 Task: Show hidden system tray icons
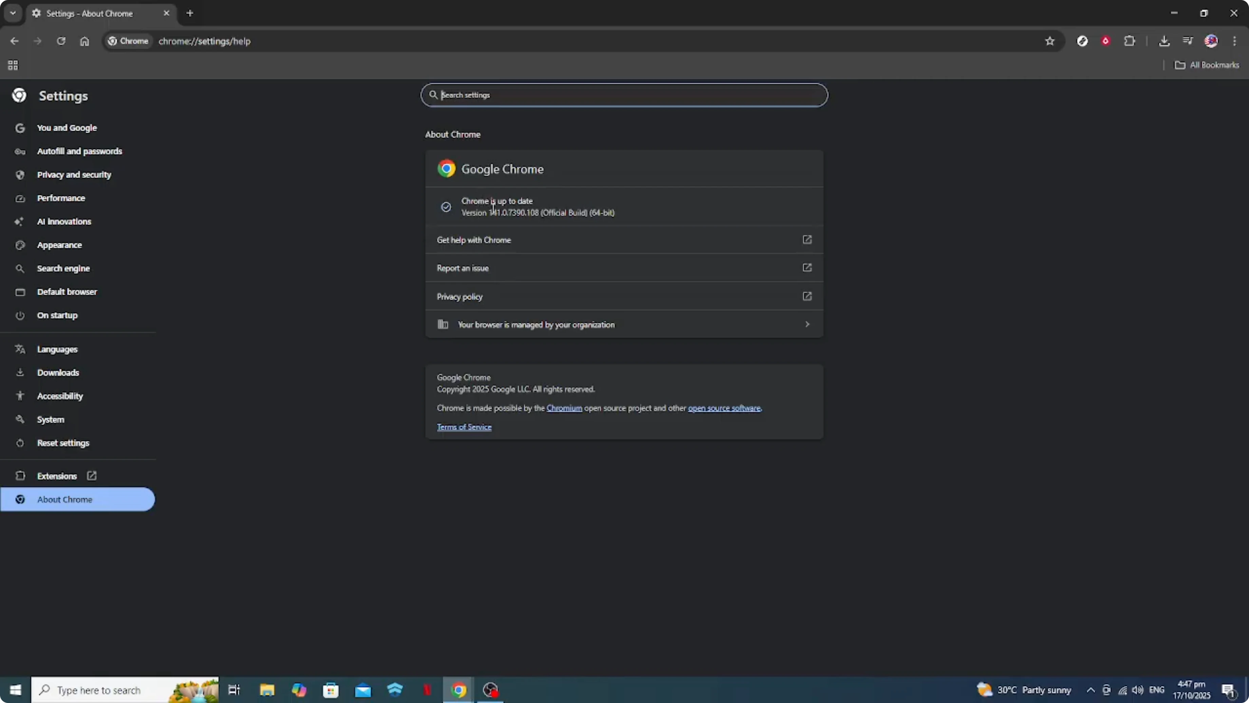[1090, 690]
